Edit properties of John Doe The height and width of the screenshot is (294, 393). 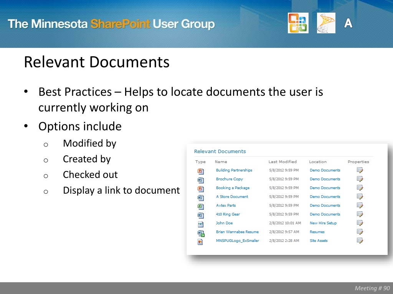pyautogui.click(x=360, y=223)
